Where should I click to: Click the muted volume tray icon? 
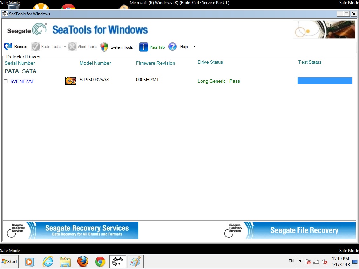pyautogui.click(x=324, y=261)
